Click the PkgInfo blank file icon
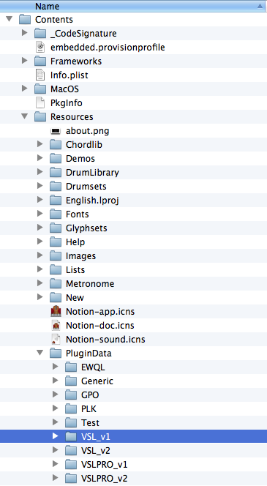The width and height of the screenshot is (267, 486). pos(40,103)
